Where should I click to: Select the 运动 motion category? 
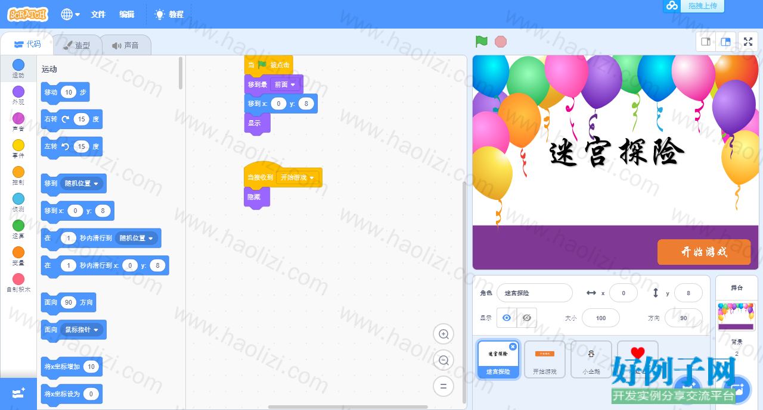coord(18,69)
